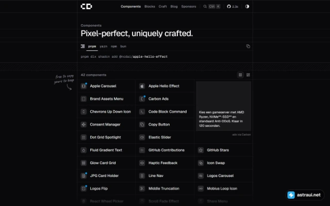Open the Mobius Loop Icon component
Viewport: 330px width, 206px height.
tap(222, 188)
